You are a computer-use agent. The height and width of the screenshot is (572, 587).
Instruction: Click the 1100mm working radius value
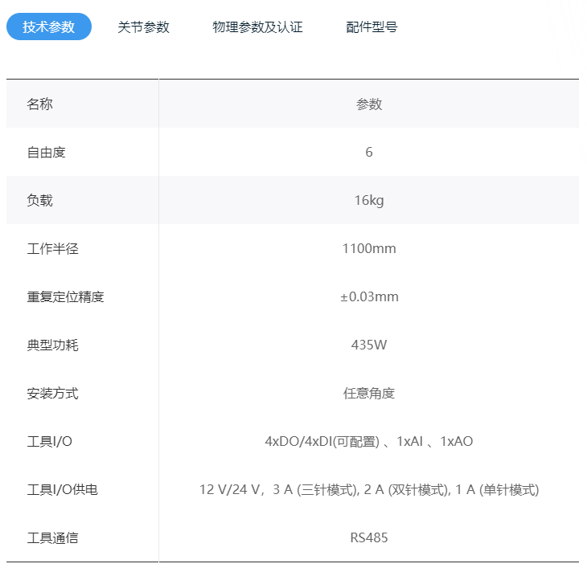369,248
